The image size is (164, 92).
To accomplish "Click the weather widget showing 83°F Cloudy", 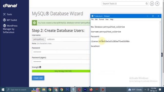I will click(x=135, y=90).
